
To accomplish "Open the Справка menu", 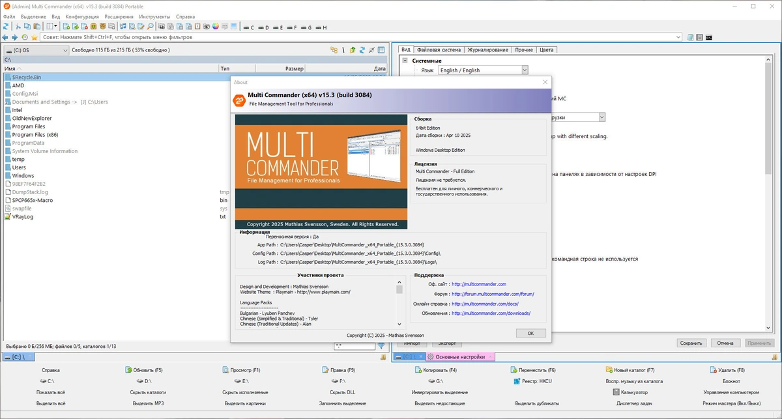I will pos(185,16).
